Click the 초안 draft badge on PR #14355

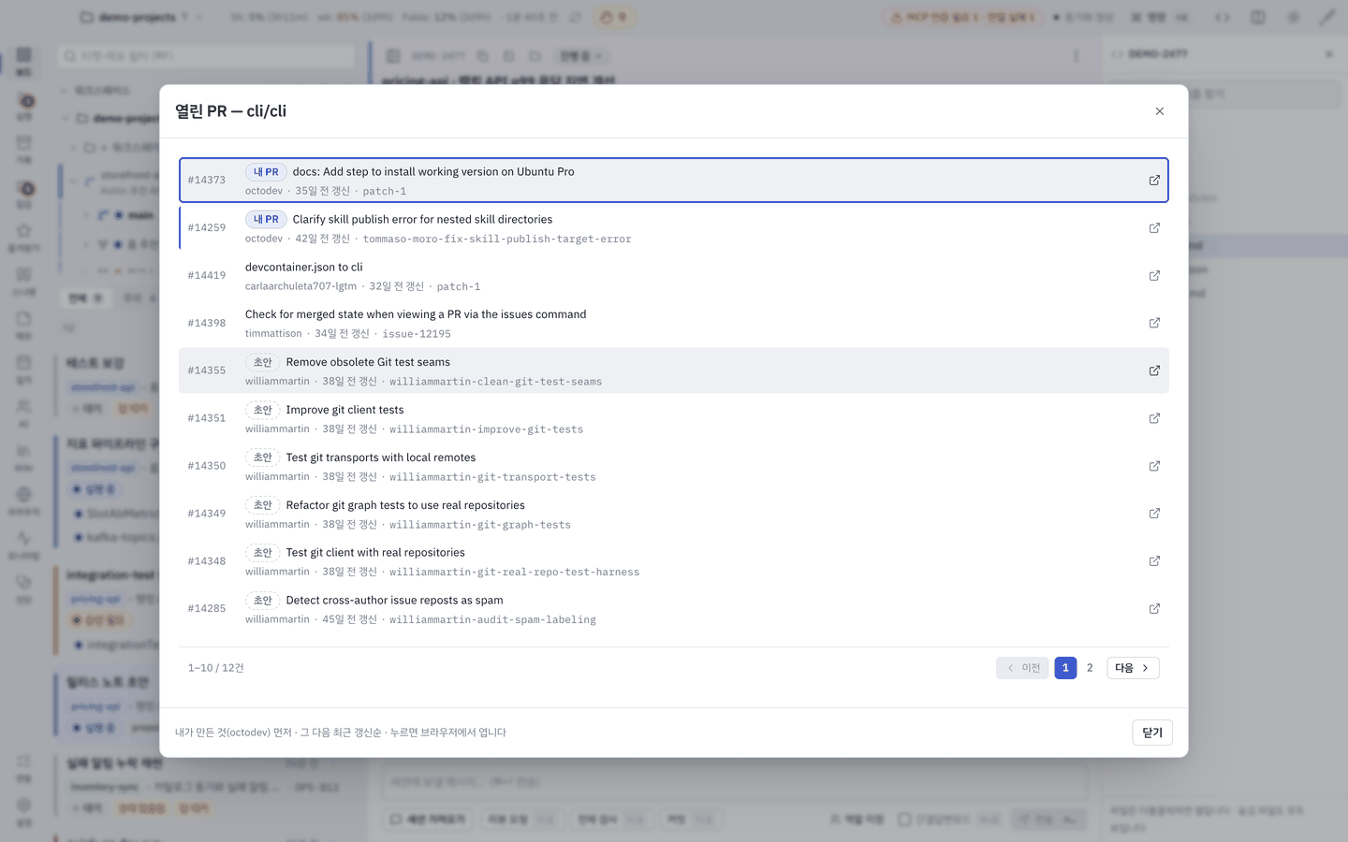[x=263, y=363]
